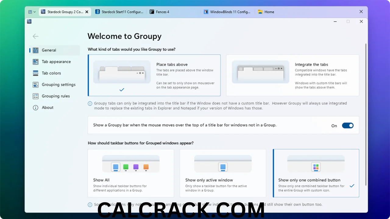Click the Stardock Start11 tab icon
The height and width of the screenshot is (219, 390).
pos(97,12)
